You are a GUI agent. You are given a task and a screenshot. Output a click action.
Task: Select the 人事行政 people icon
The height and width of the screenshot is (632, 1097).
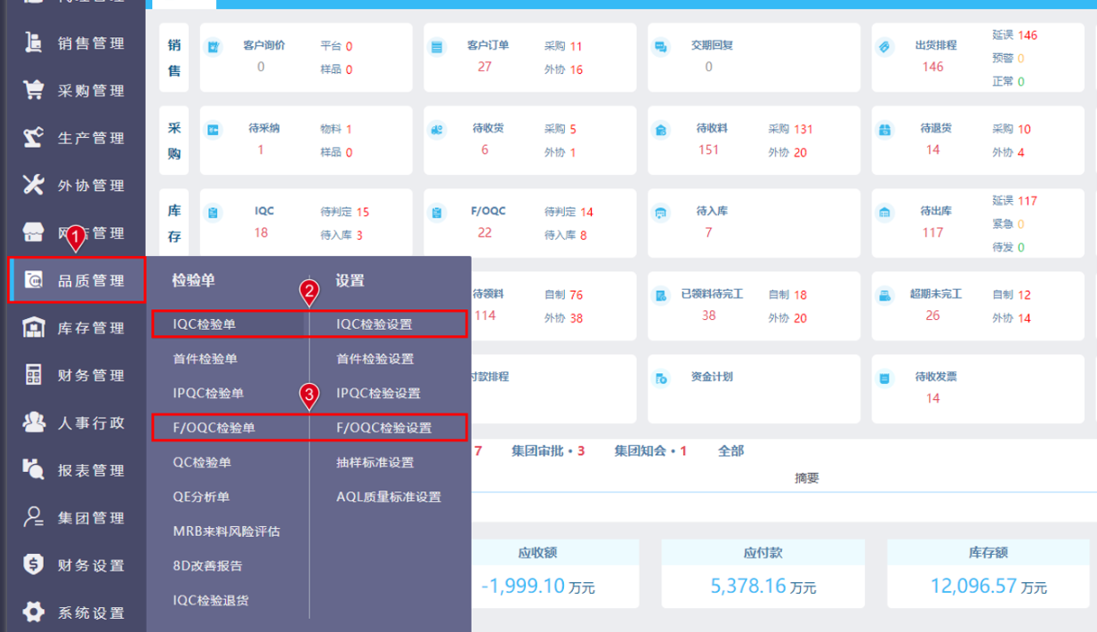pyautogui.click(x=33, y=422)
